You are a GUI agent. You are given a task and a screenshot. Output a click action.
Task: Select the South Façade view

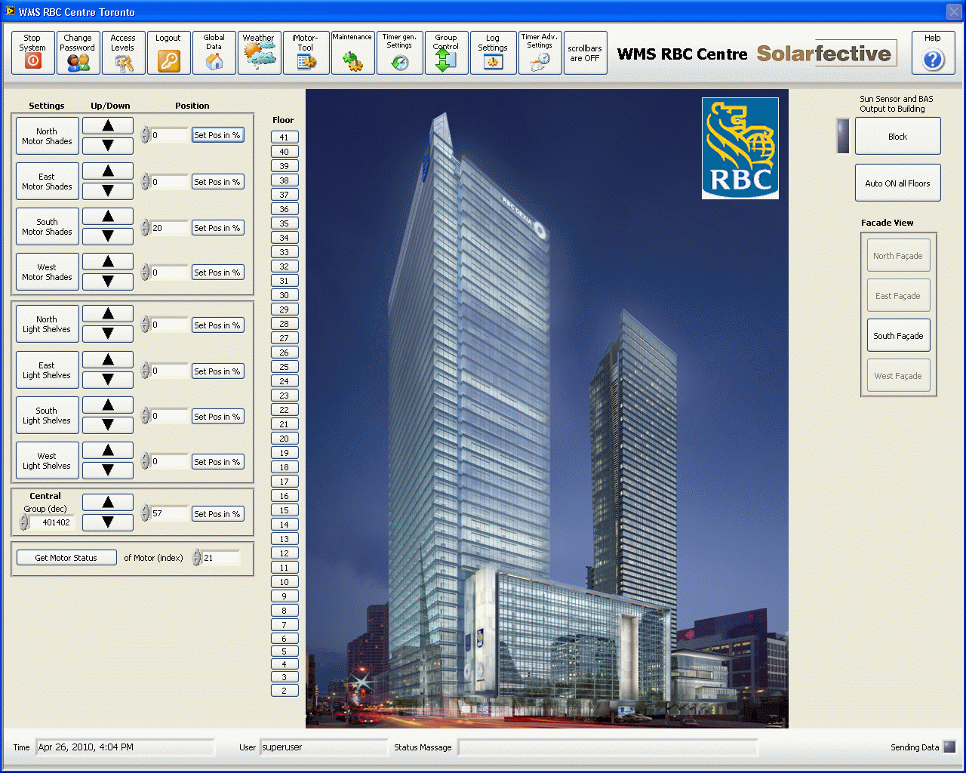pos(898,335)
